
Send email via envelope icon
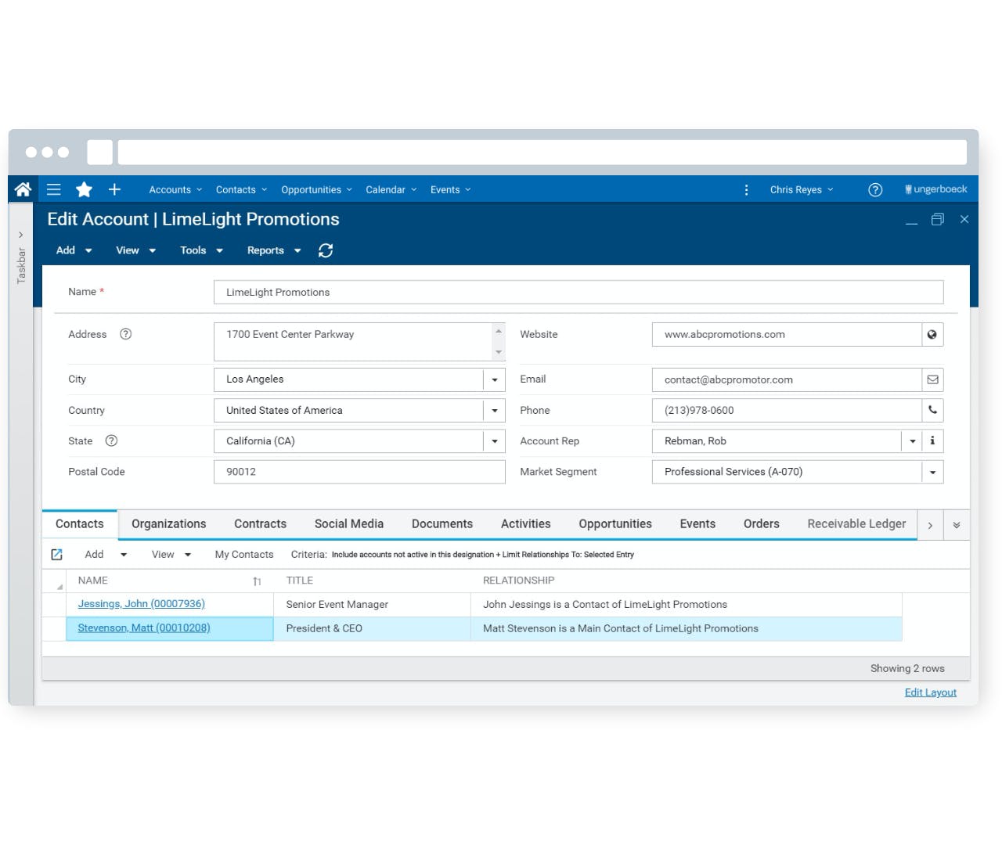[x=932, y=379]
